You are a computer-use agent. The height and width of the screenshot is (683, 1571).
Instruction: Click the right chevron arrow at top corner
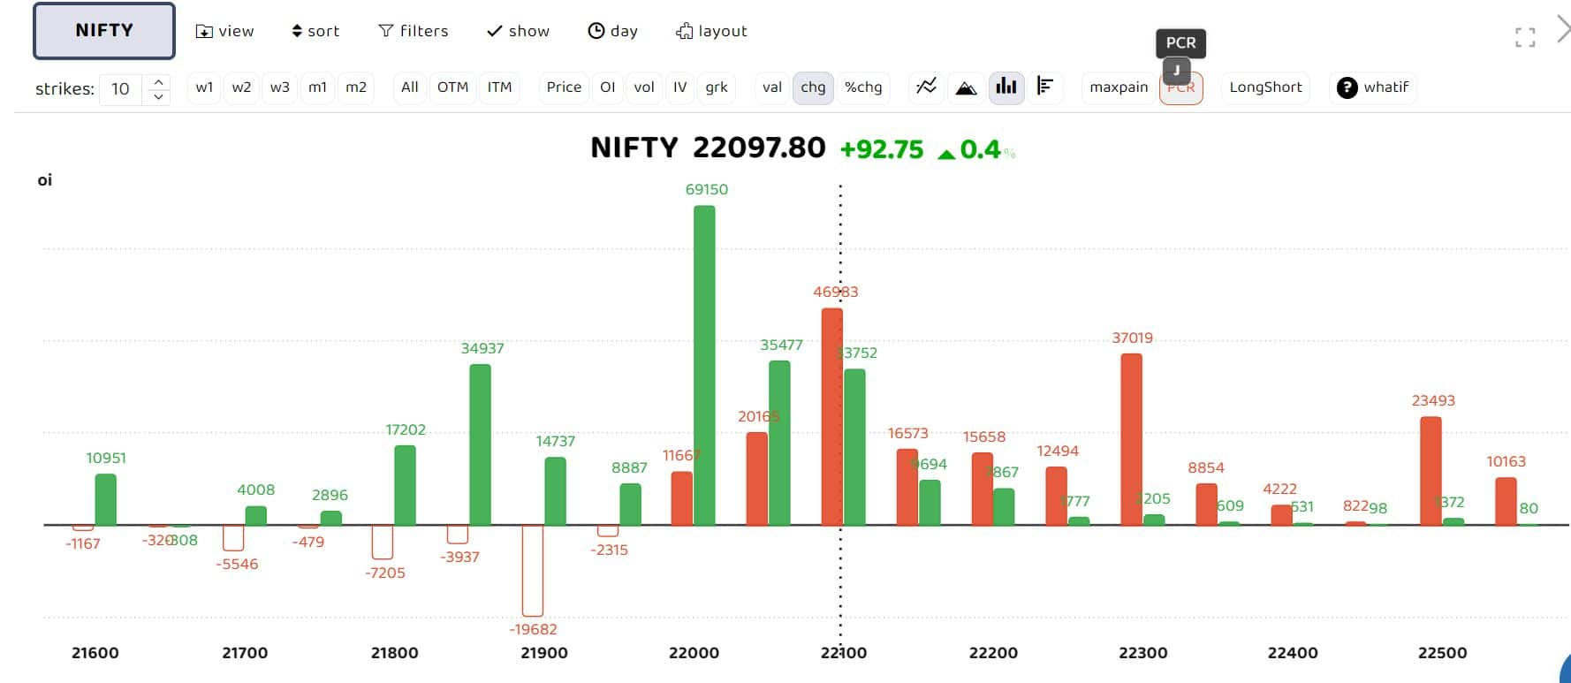pyautogui.click(x=1563, y=29)
